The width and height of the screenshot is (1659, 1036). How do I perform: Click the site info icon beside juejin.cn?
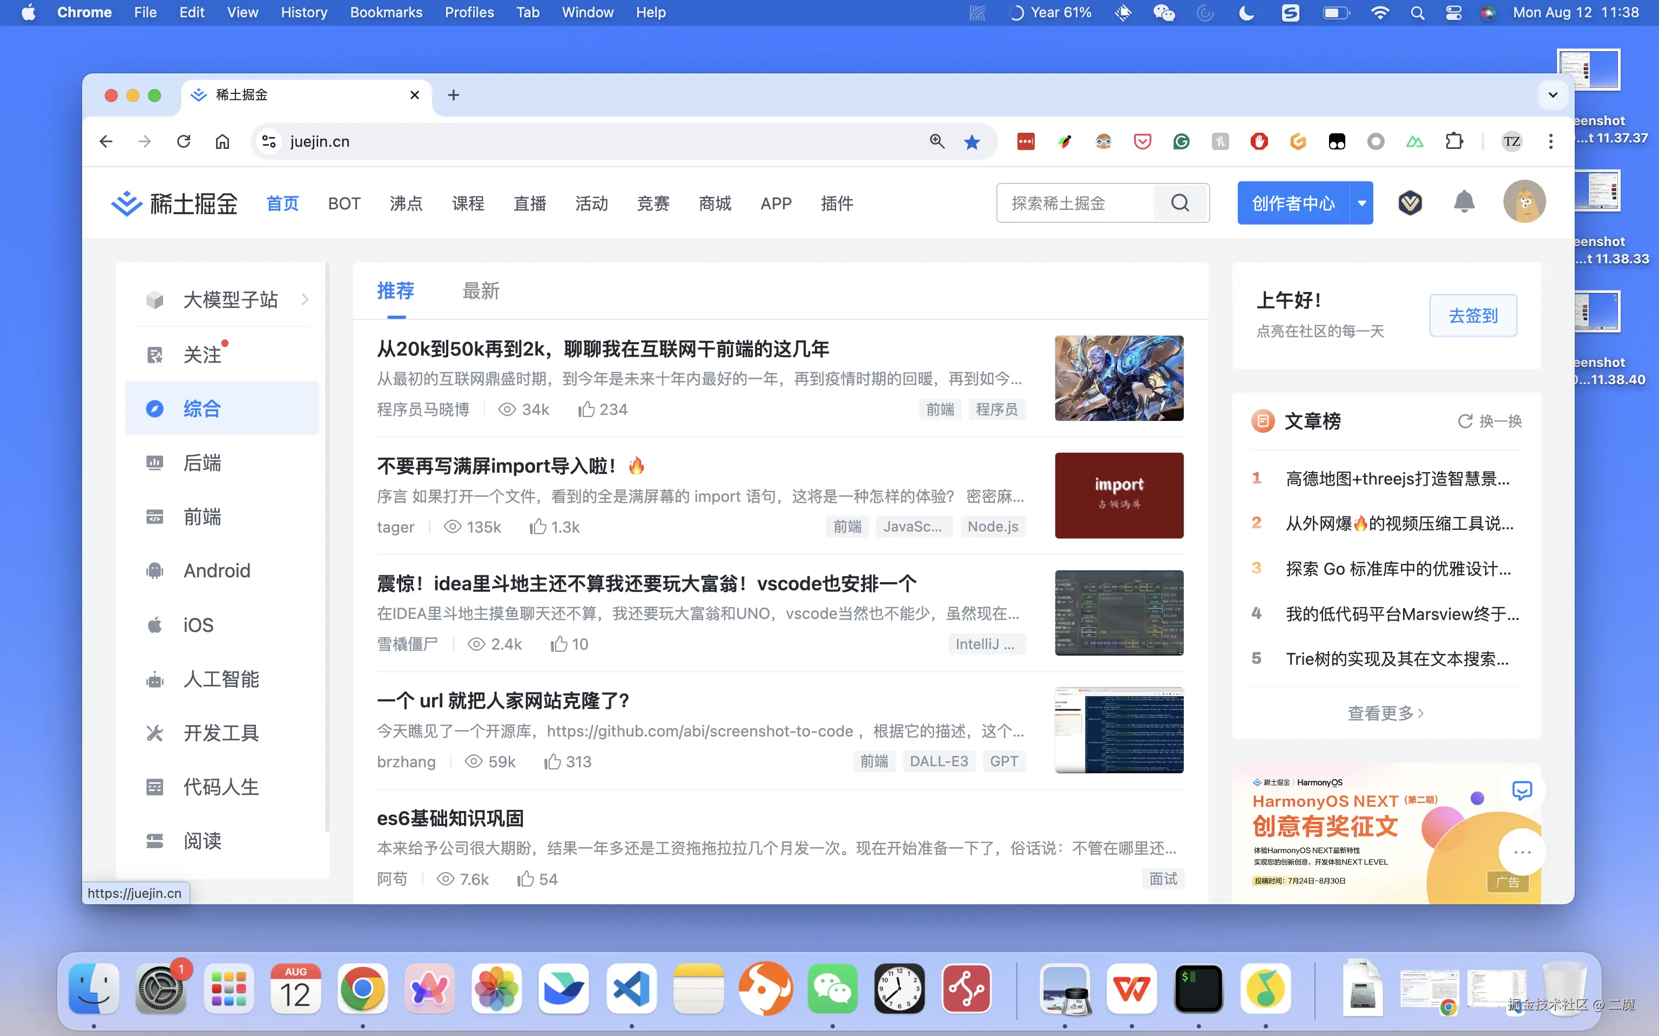[269, 141]
